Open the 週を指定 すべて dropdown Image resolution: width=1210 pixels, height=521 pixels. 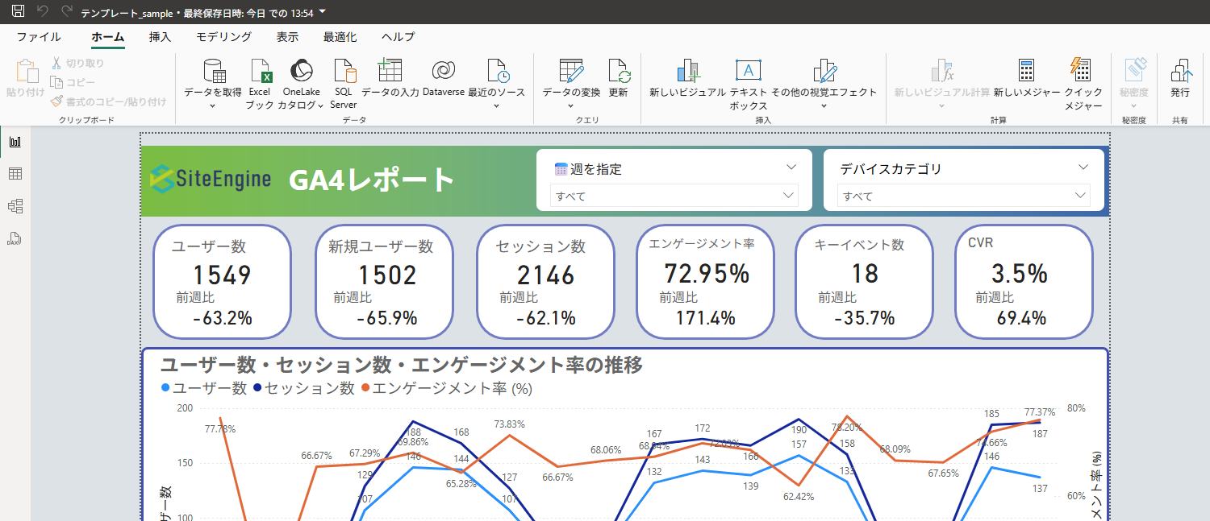(674, 196)
